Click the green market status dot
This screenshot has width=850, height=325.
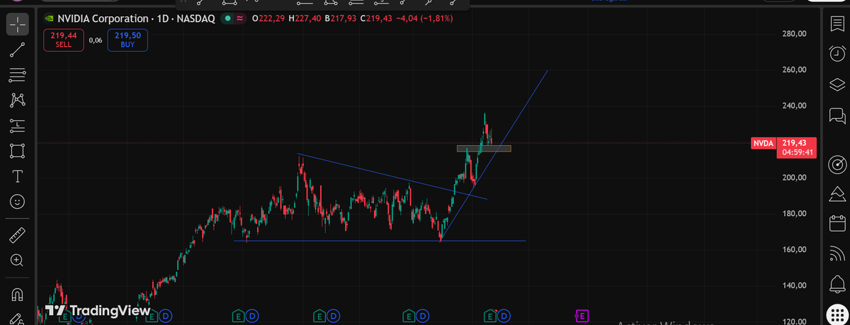[x=228, y=18]
